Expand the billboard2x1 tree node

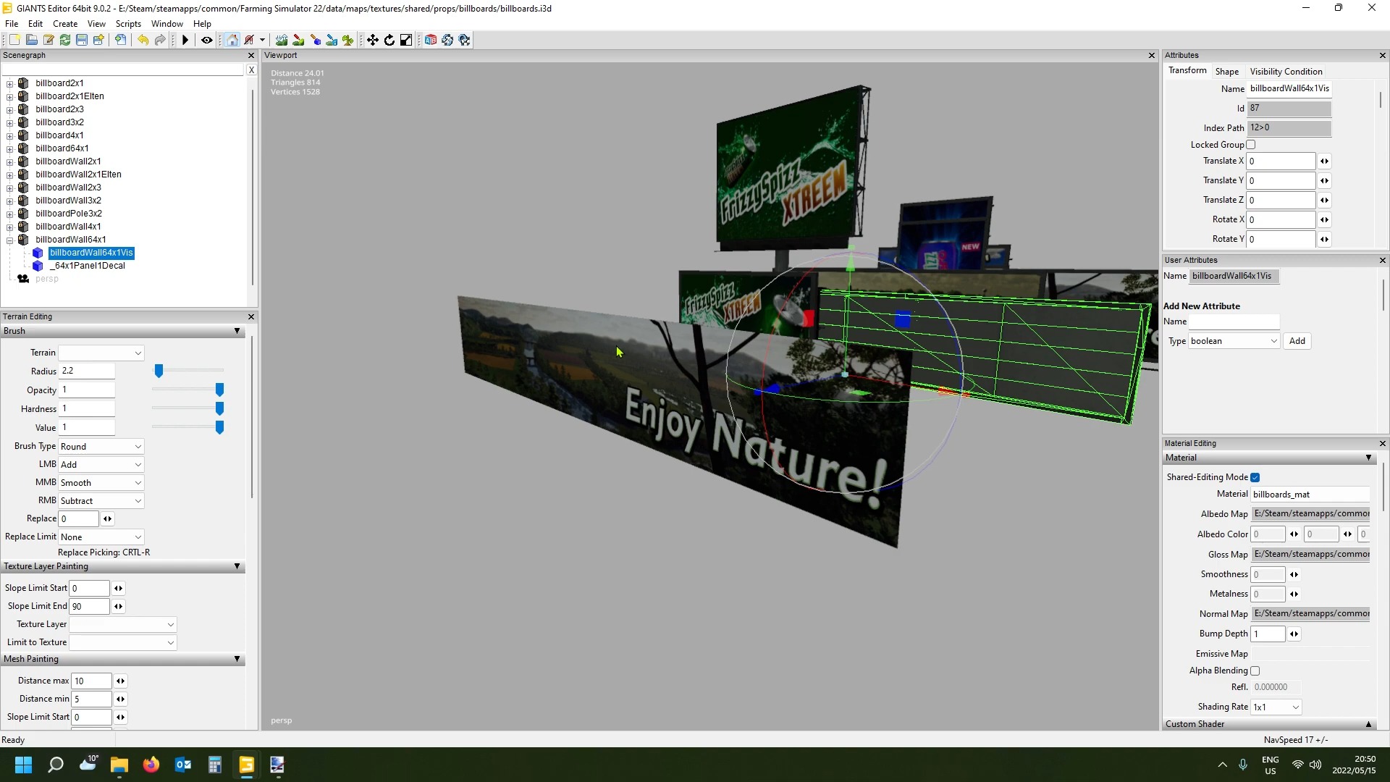(10, 83)
